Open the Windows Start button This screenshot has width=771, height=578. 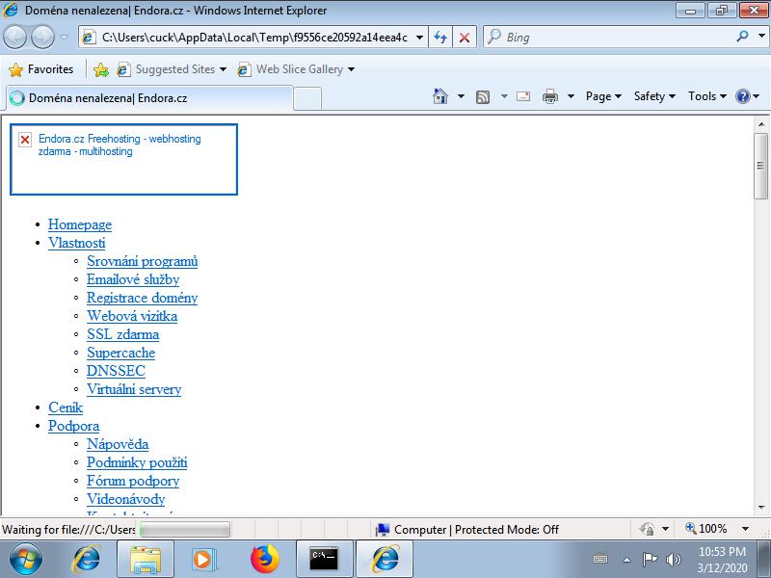coord(26,560)
